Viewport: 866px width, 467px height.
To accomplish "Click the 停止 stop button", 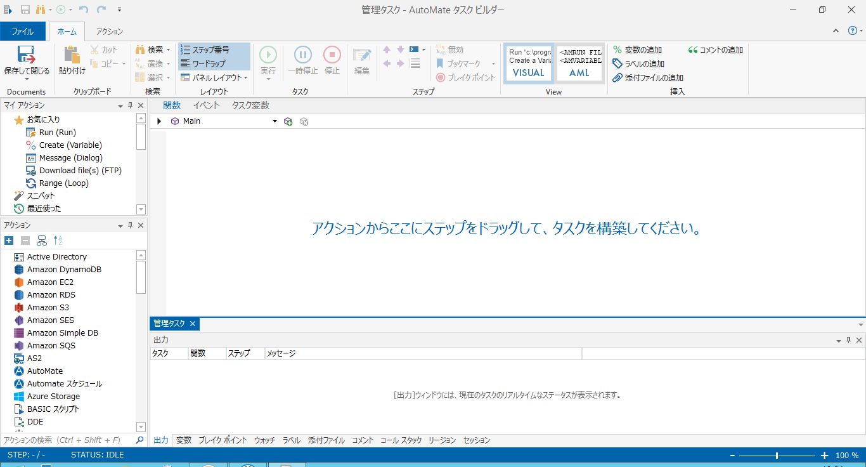I will click(x=332, y=55).
